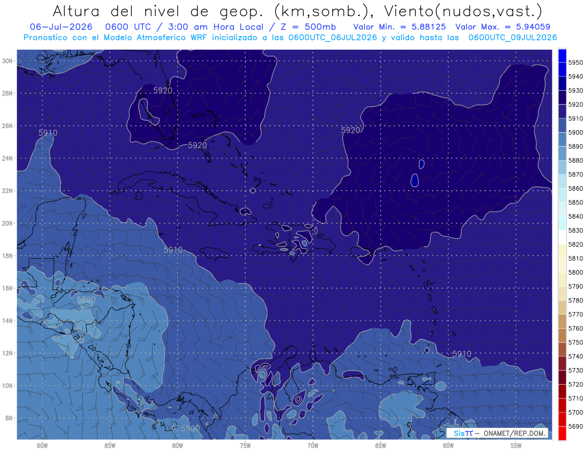Viewport: 585px width, 452px height.
Task: Click the 5890 contour label over Honduras
Action: pyautogui.click(x=86, y=299)
